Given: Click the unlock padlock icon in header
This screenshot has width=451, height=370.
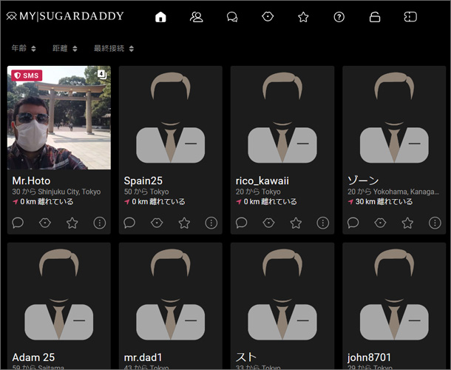Looking at the screenshot, I should 375,17.
